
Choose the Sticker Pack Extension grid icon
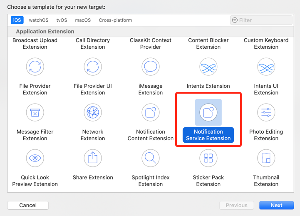coord(208,158)
